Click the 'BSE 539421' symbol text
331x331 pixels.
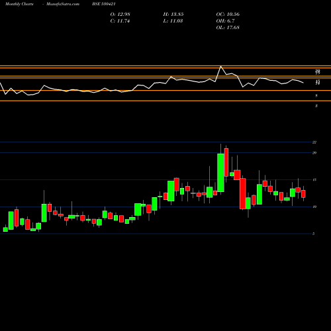coord(104,4)
